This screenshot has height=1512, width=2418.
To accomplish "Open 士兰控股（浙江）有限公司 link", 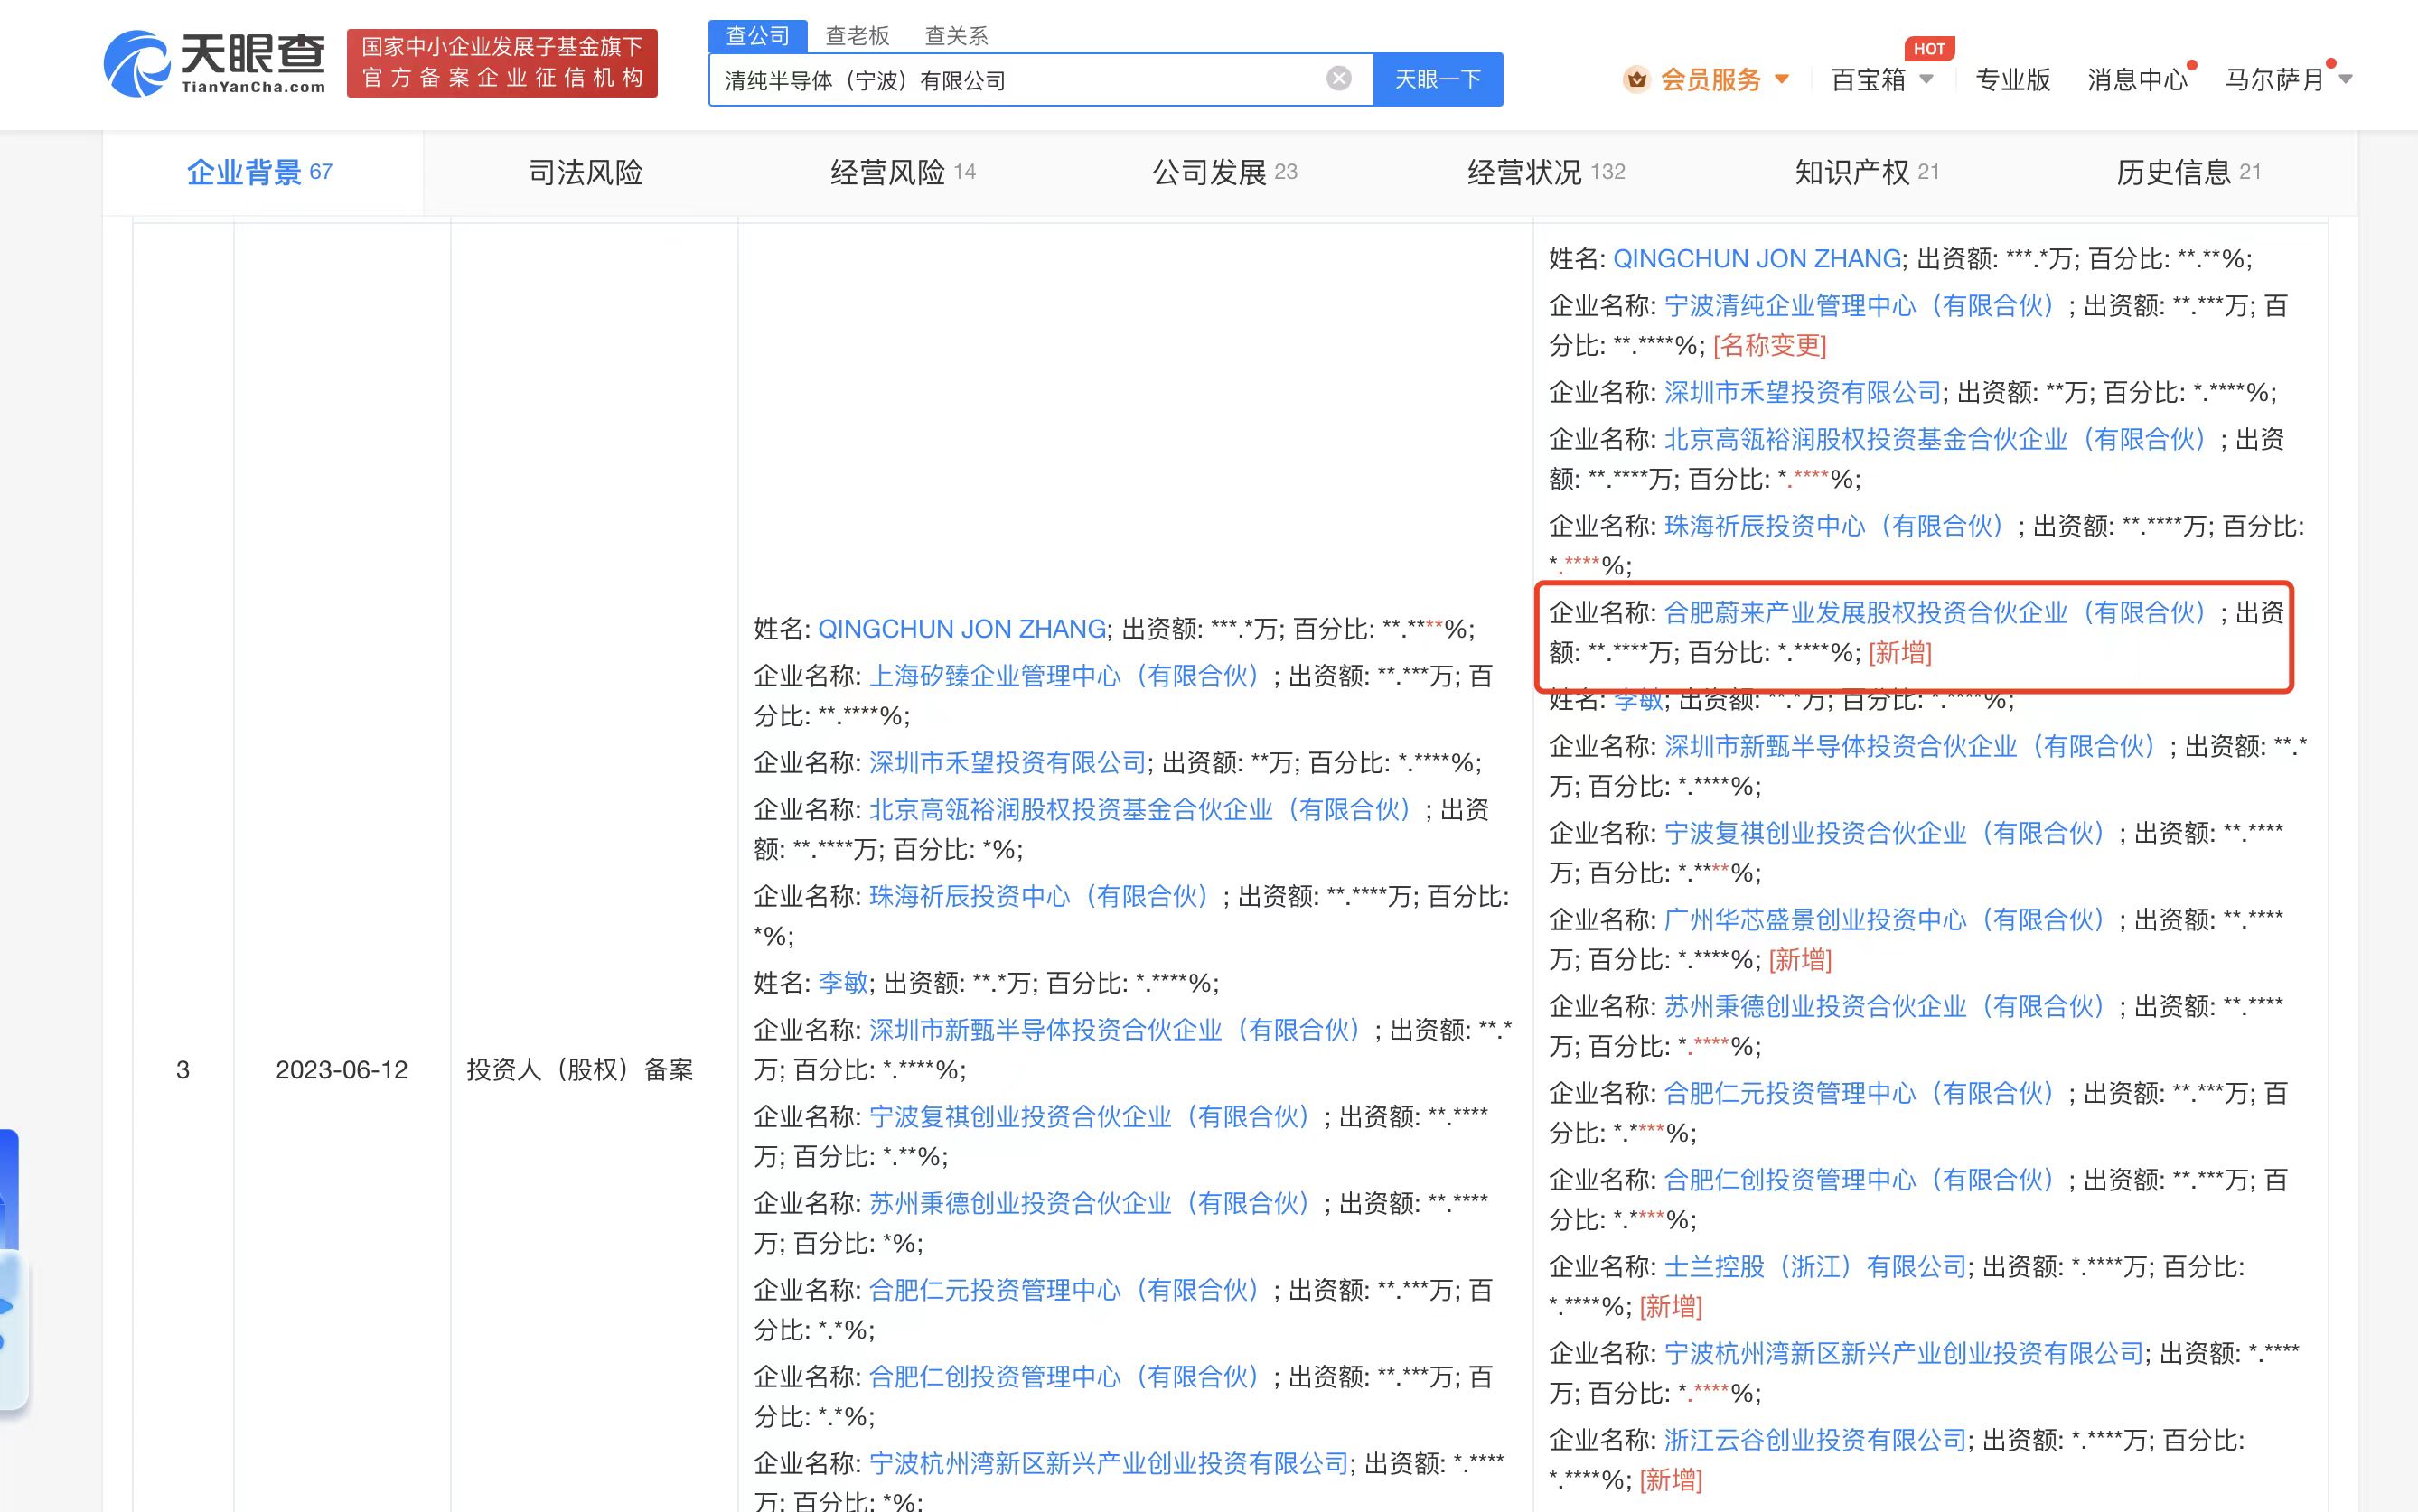I will [1814, 1267].
